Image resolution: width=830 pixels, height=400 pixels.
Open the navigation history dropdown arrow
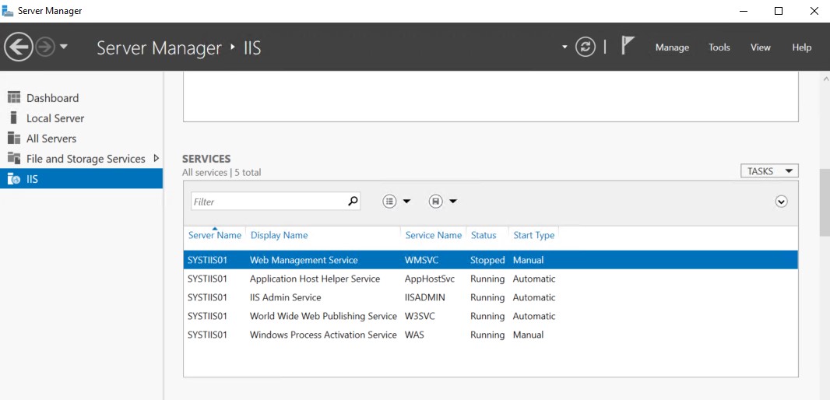pos(64,47)
